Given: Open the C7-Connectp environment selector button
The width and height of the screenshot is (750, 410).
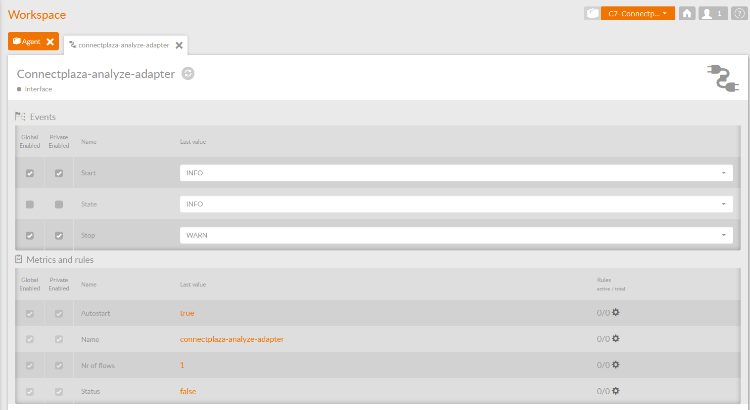Looking at the screenshot, I should point(637,14).
